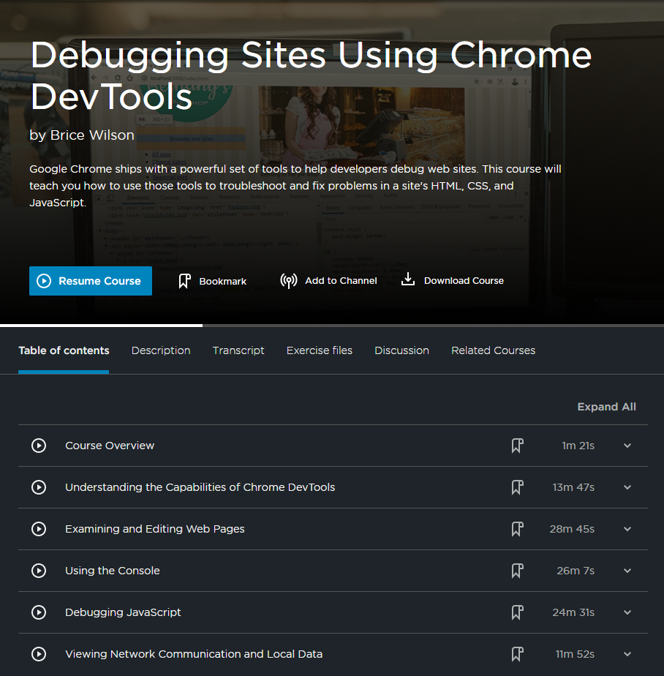The width and height of the screenshot is (664, 676).
Task: Click the Download Course label
Action: (x=464, y=281)
